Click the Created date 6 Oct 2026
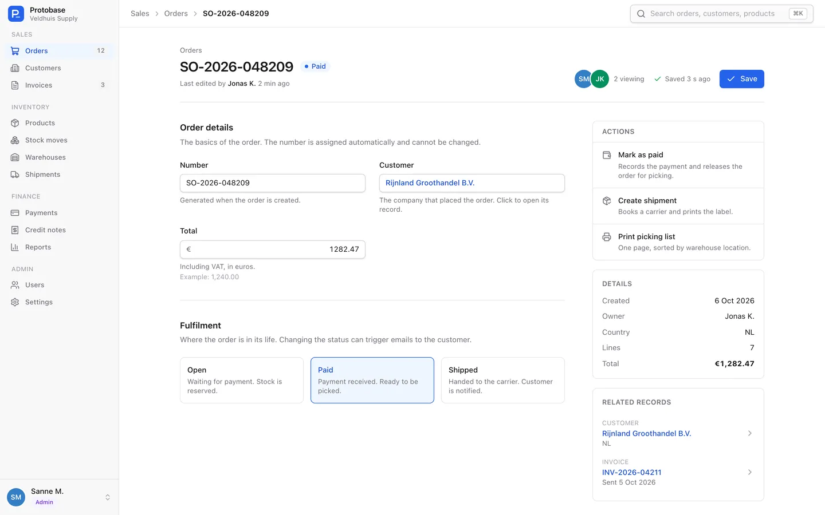The width and height of the screenshot is (825, 515). (734, 301)
